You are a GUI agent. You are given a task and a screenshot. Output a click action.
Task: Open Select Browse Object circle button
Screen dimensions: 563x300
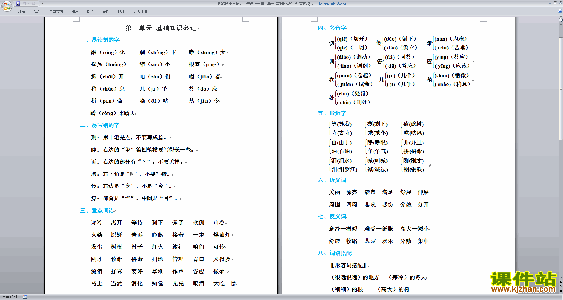(561, 286)
